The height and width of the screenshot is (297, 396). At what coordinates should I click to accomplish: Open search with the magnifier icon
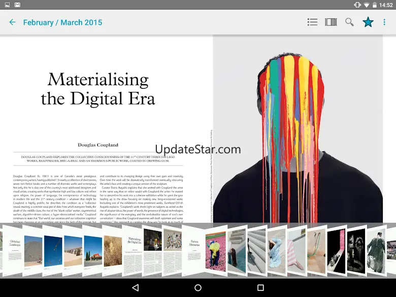[349, 22]
